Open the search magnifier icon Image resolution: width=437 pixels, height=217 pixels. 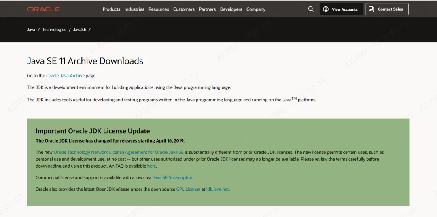(x=311, y=9)
